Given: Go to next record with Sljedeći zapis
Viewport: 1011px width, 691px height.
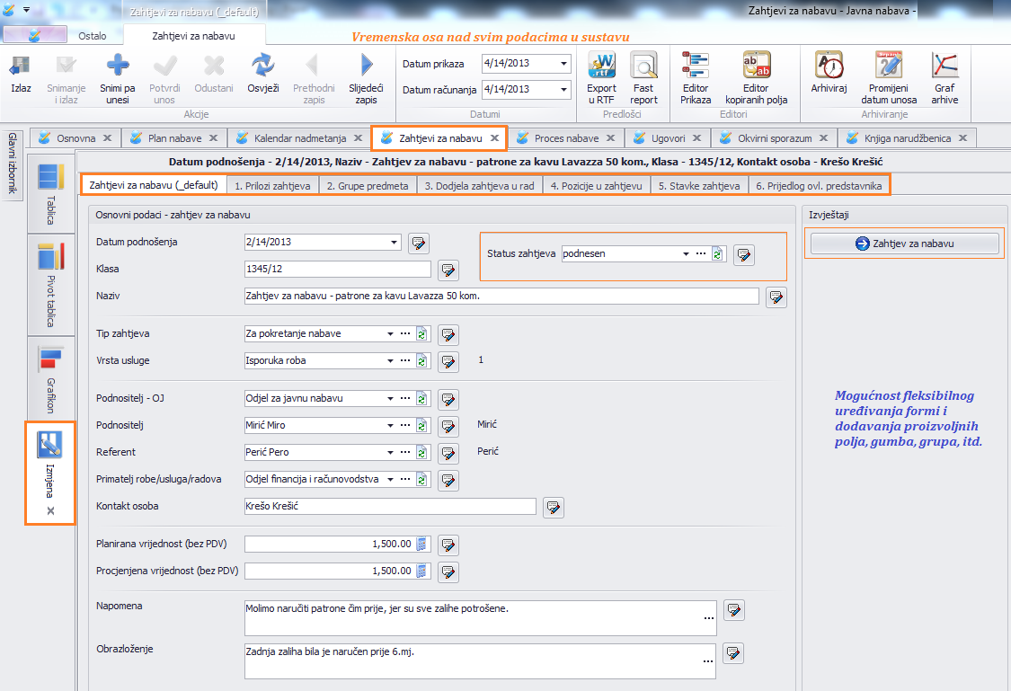Looking at the screenshot, I should click(367, 65).
